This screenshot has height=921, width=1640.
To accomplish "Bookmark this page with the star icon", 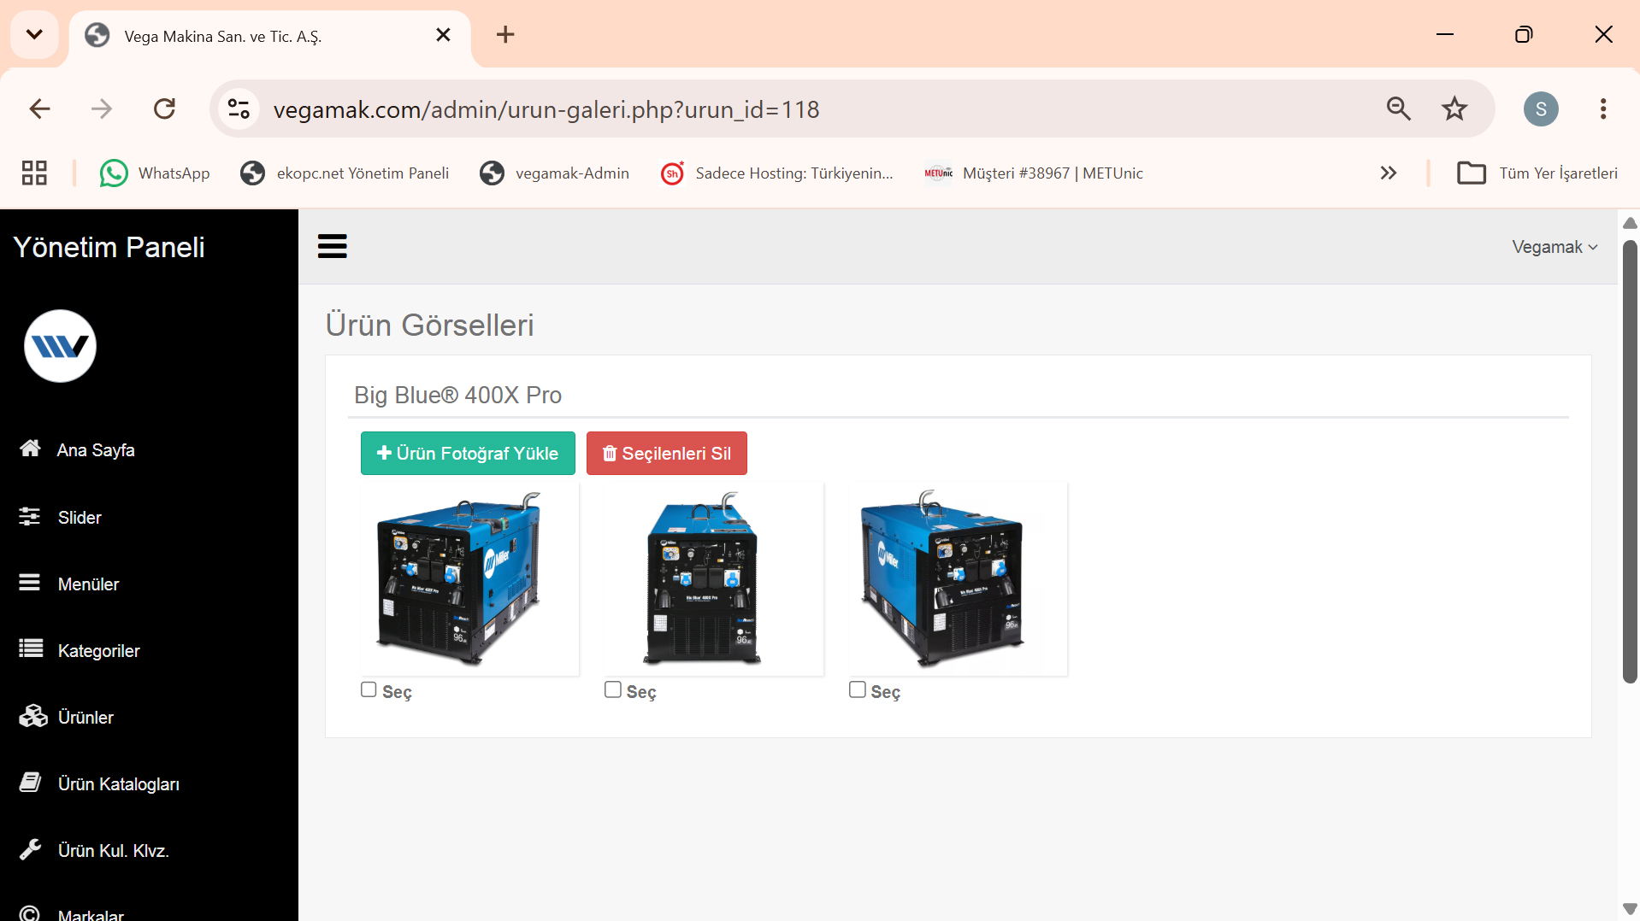I will [1454, 109].
